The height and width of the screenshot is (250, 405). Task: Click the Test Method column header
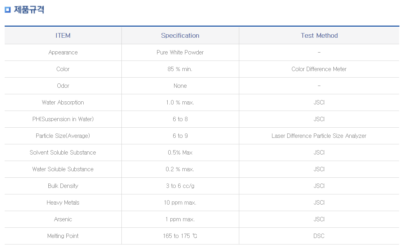click(x=319, y=36)
